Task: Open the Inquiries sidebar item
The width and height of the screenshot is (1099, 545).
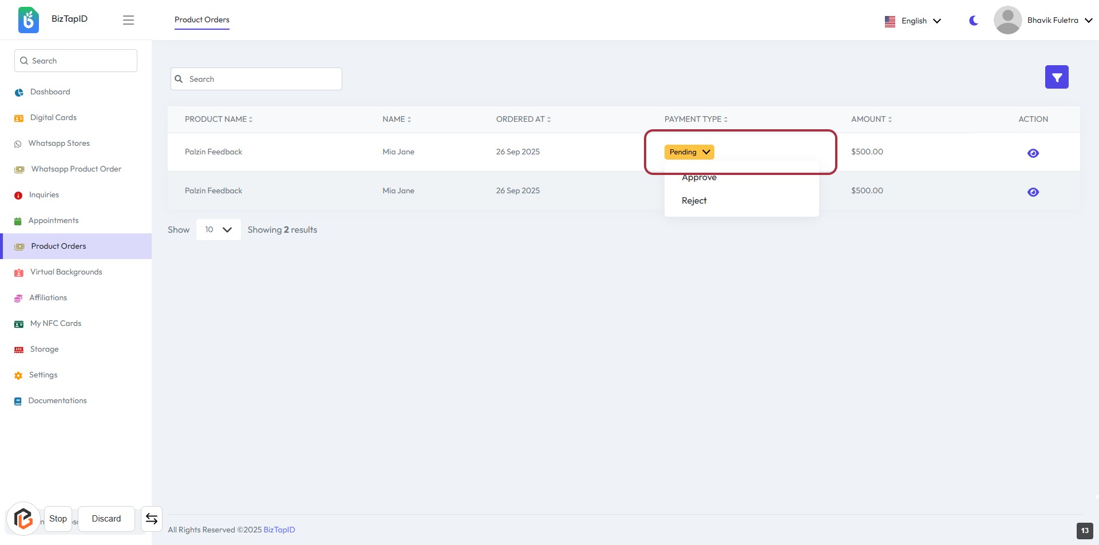Action: [x=44, y=195]
